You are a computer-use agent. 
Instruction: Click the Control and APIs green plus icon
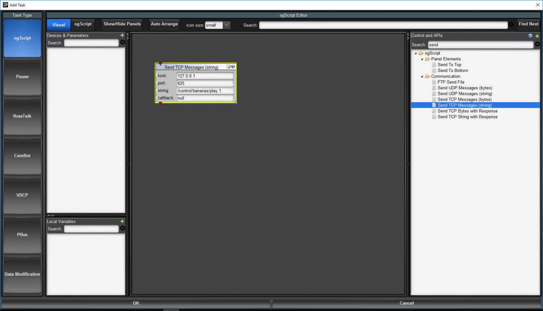coord(537,36)
